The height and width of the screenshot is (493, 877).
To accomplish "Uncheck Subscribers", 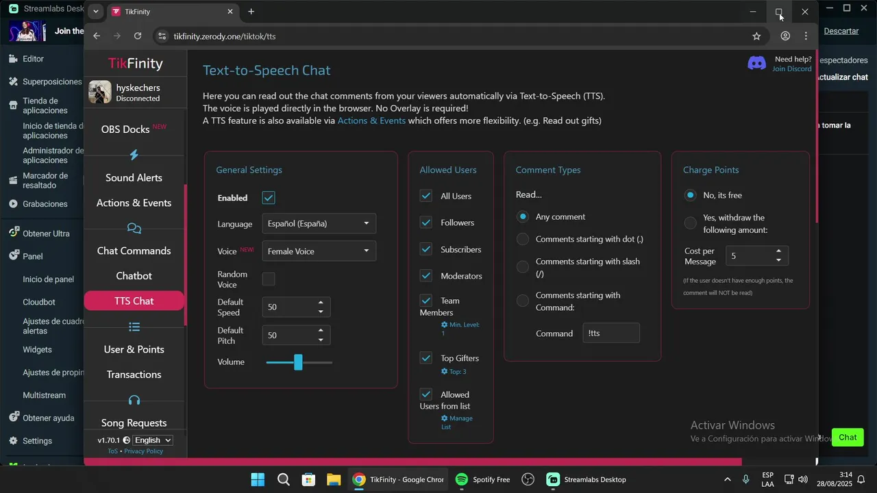I will pyautogui.click(x=426, y=249).
